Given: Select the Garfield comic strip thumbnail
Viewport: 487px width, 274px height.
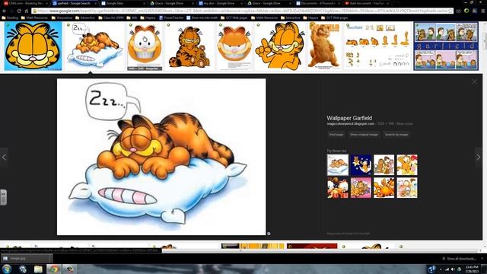Looking at the screenshot, I should [446, 46].
